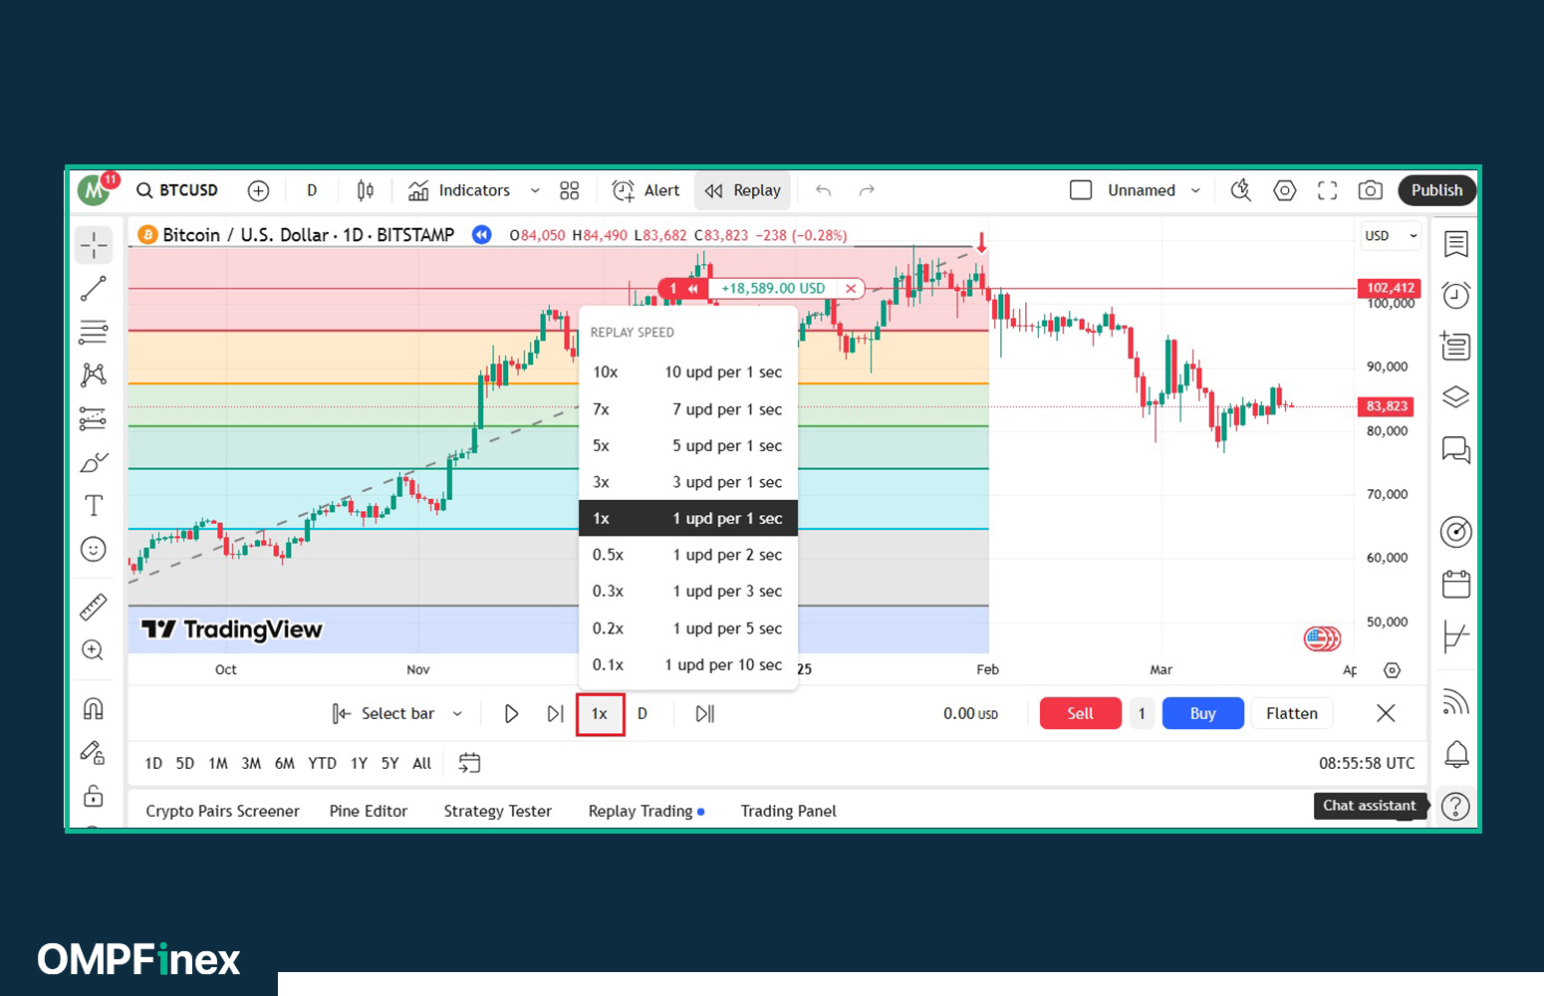Activate the zoom in tool
This screenshot has width=1544, height=996.
(94, 650)
